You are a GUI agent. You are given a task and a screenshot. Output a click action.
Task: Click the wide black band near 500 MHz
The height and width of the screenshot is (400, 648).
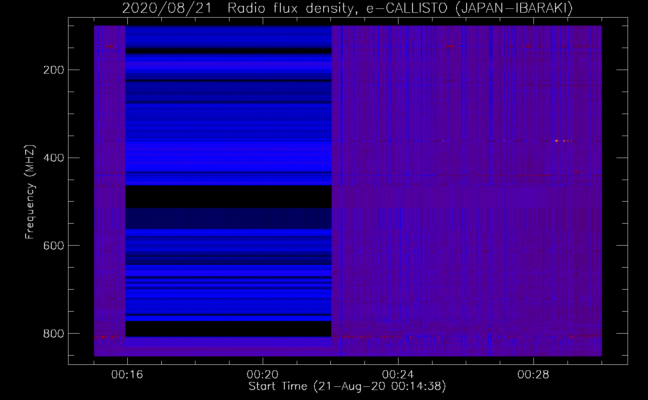228,196
